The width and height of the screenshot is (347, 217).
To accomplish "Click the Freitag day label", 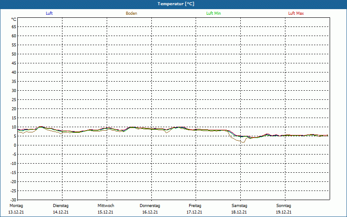I will click(195, 206).
